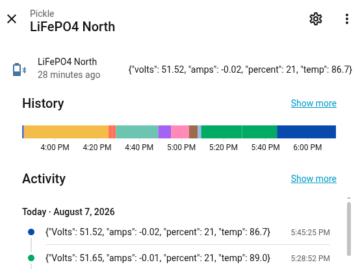Show more Activity
The height and width of the screenshot is (269, 360).
pos(314,179)
